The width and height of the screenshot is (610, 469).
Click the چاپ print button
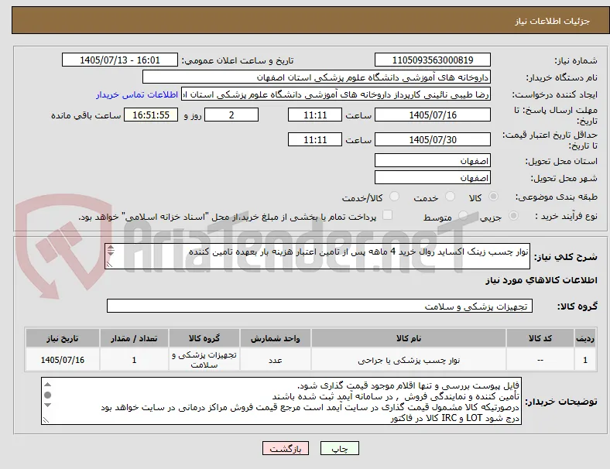coord(339,448)
